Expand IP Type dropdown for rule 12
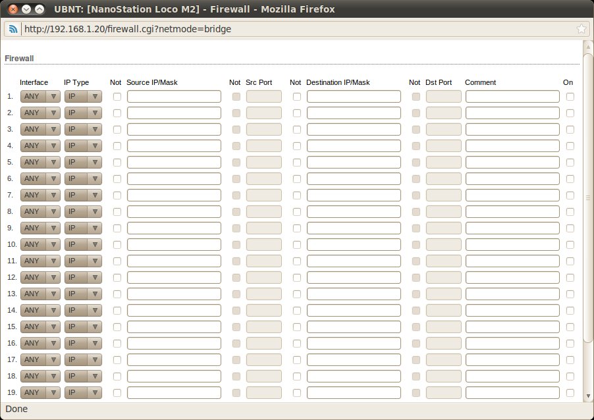 click(83, 277)
